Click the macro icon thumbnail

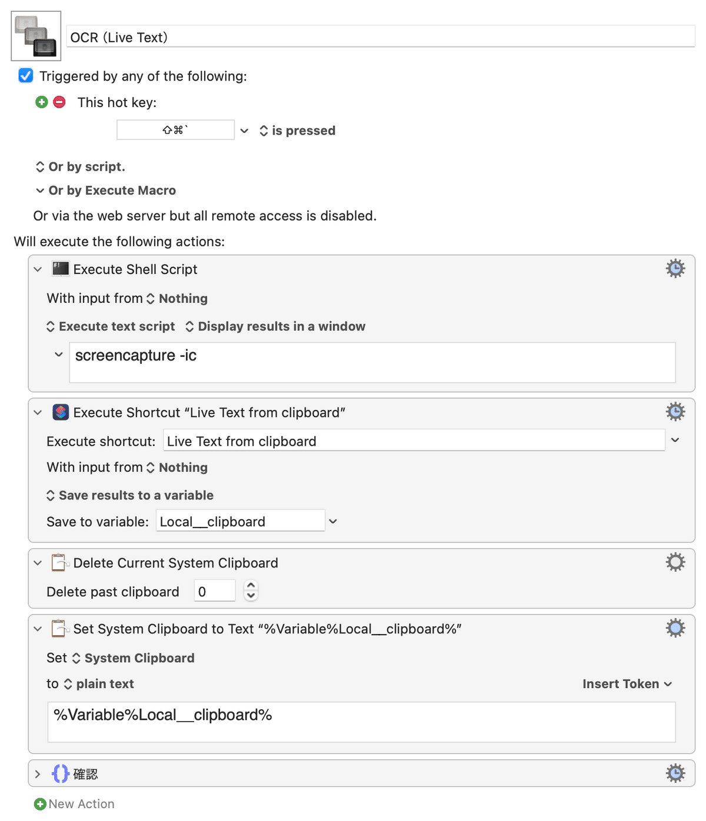click(36, 36)
